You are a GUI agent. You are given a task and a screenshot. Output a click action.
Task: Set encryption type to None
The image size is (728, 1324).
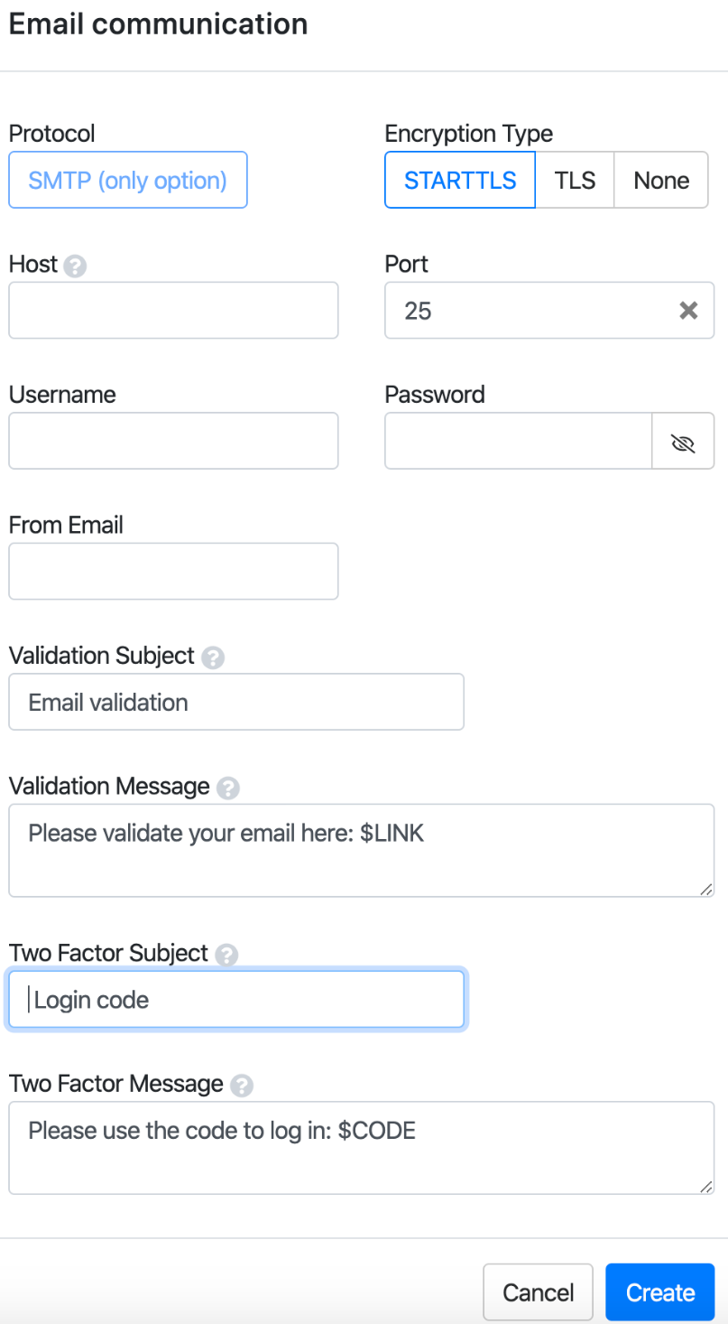(x=661, y=180)
